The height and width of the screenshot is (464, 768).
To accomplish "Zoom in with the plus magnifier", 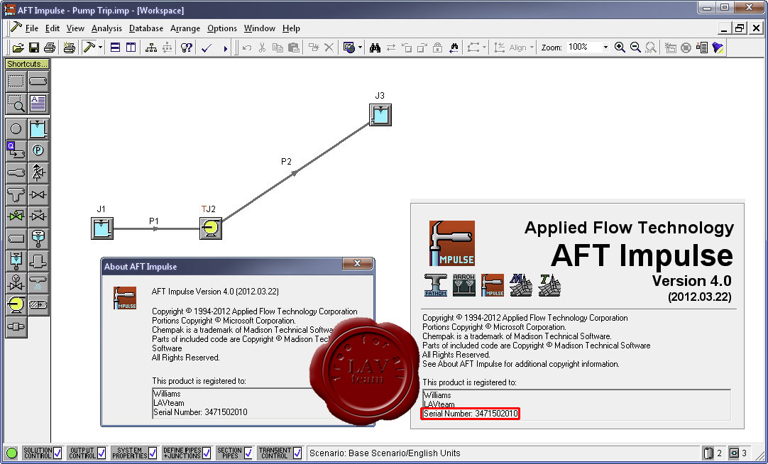I will [x=620, y=48].
